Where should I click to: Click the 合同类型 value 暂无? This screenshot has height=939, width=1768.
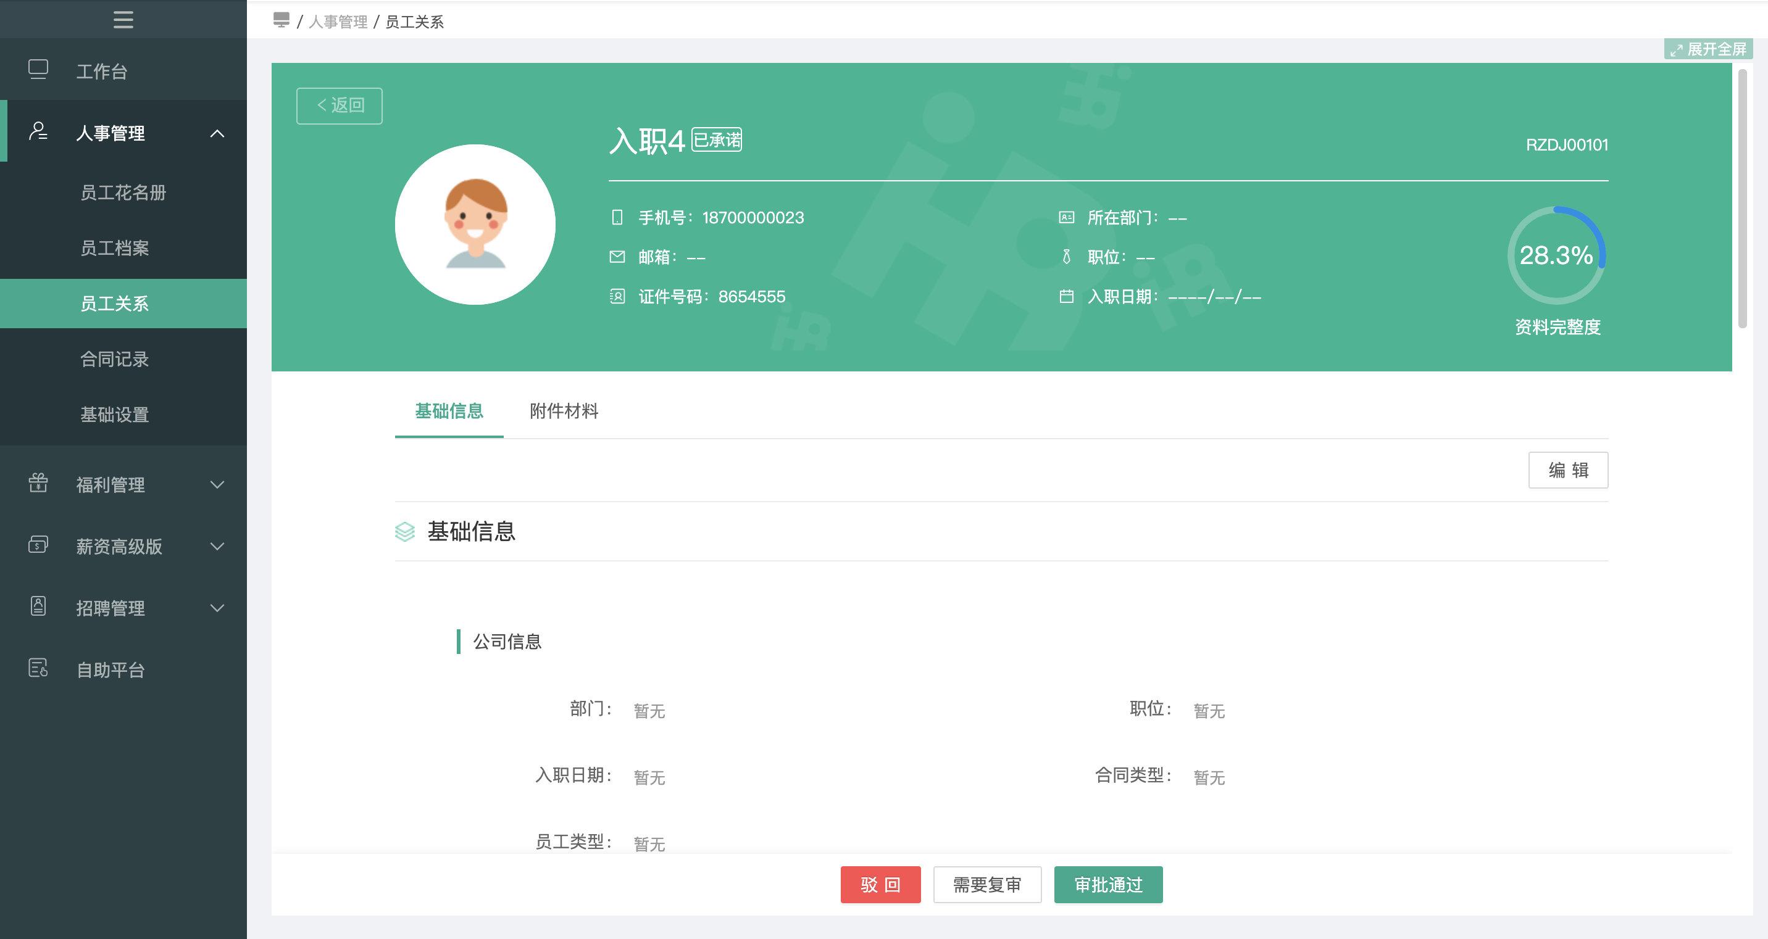tap(1209, 778)
